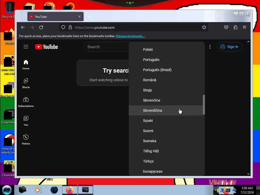Click the site security padlock

click(70, 27)
